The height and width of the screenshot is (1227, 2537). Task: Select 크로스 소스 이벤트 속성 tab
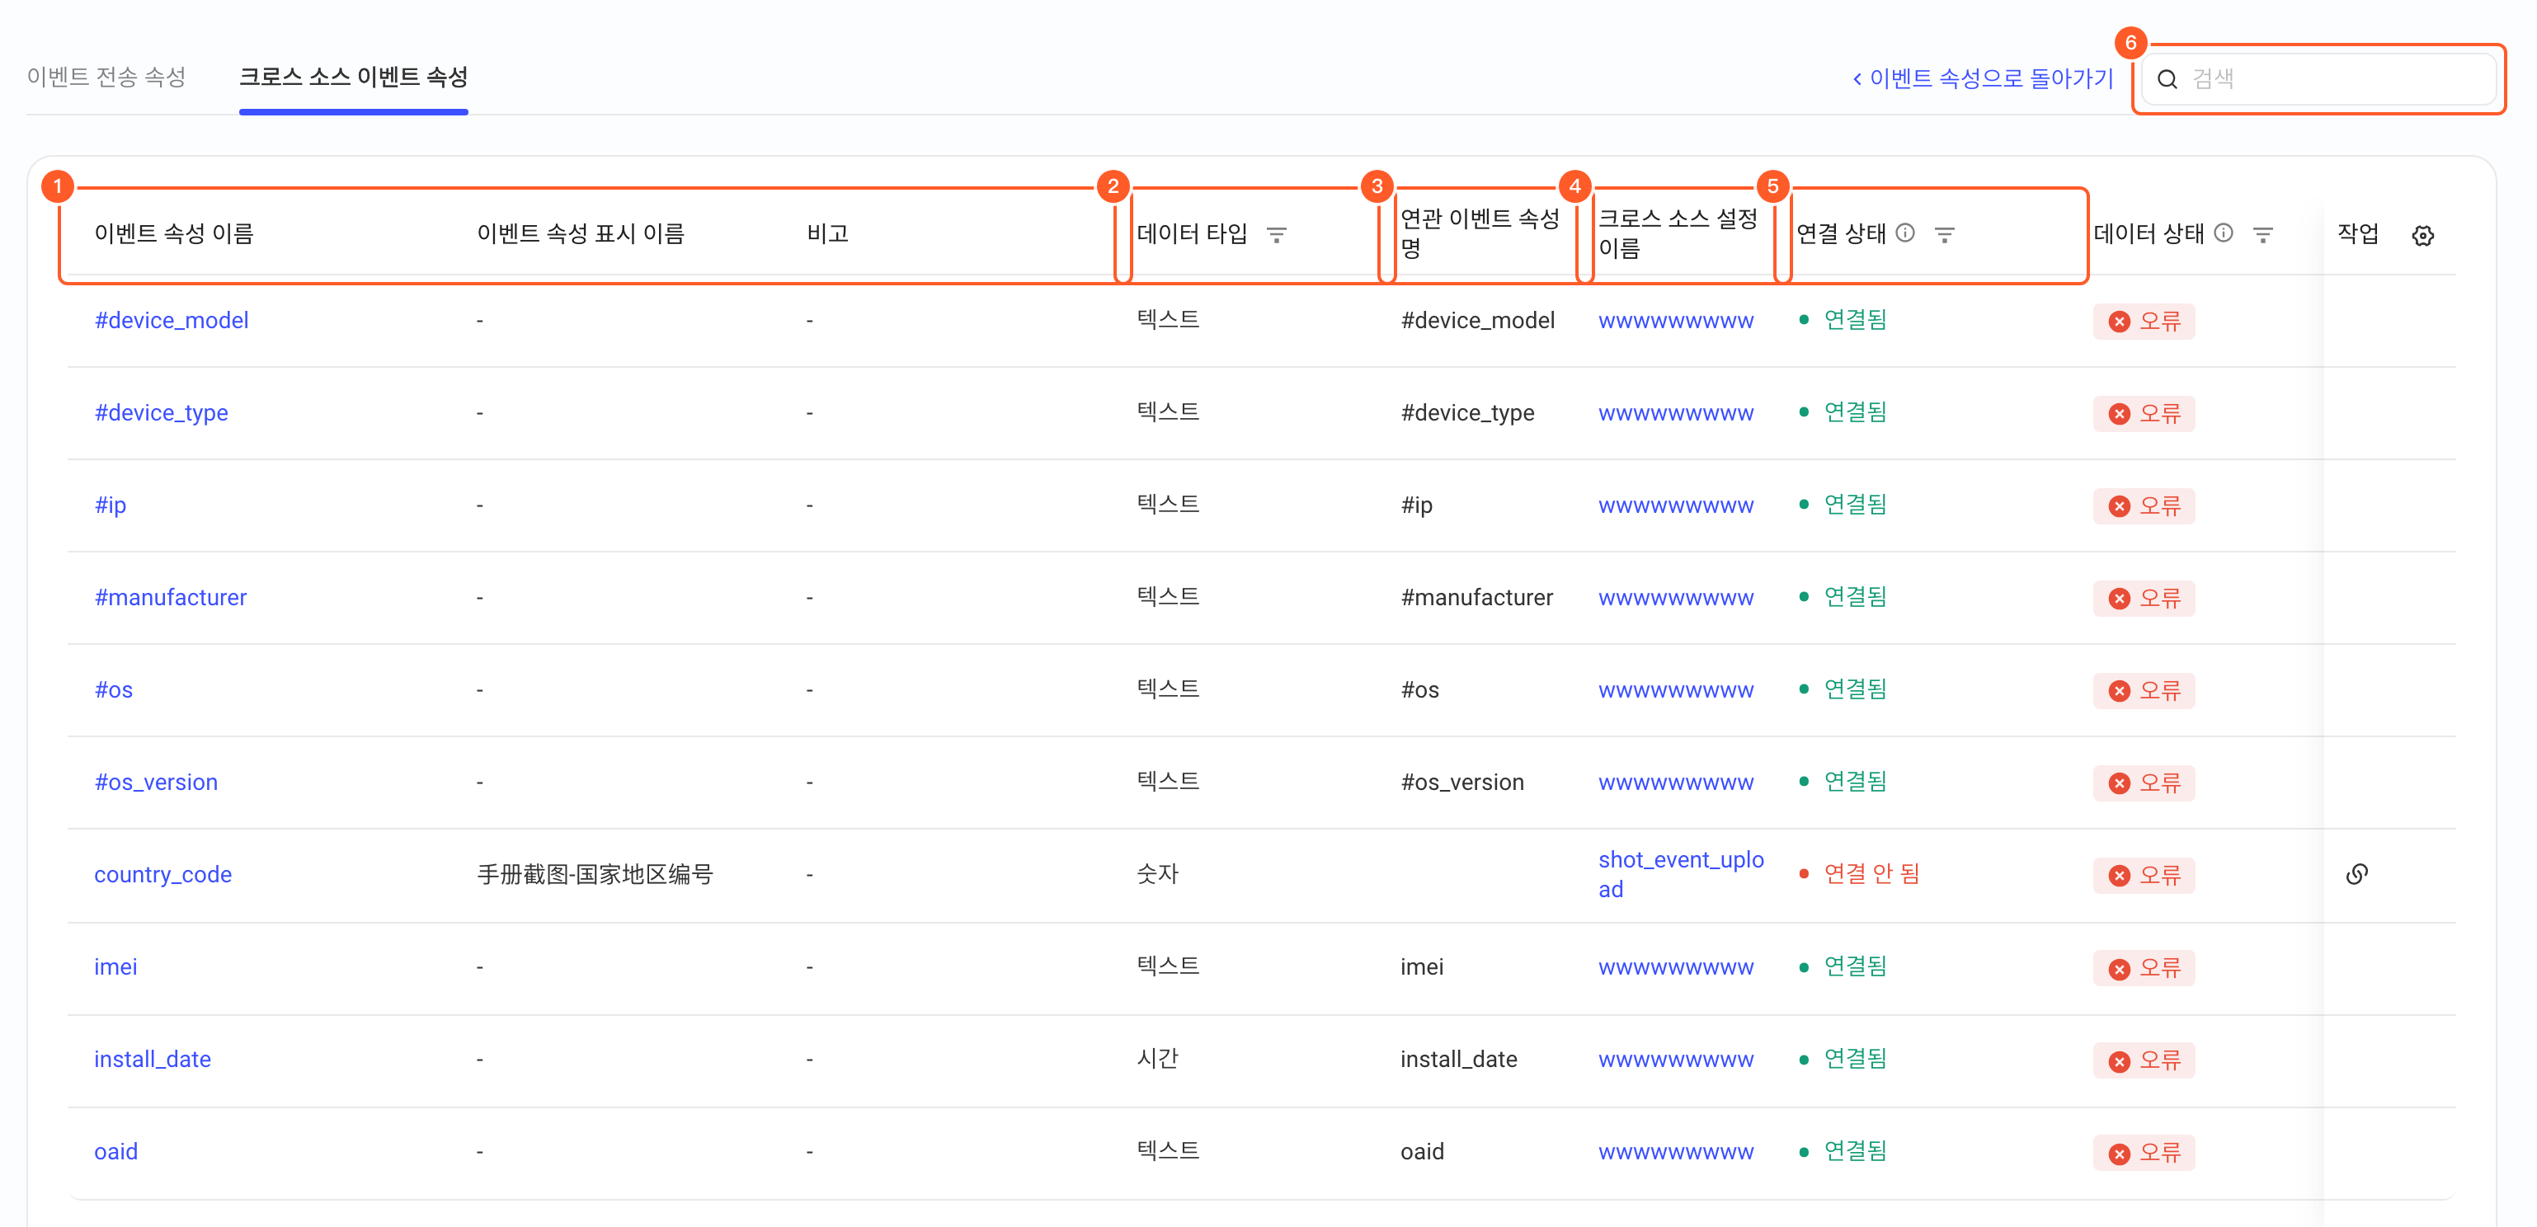(x=354, y=77)
